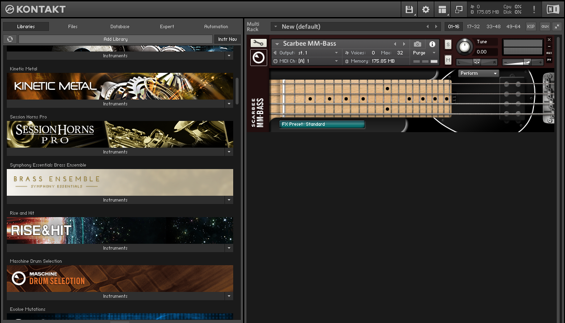The image size is (565, 323).
Task: Click the Native Instruments NI logo
Action: [553, 9]
